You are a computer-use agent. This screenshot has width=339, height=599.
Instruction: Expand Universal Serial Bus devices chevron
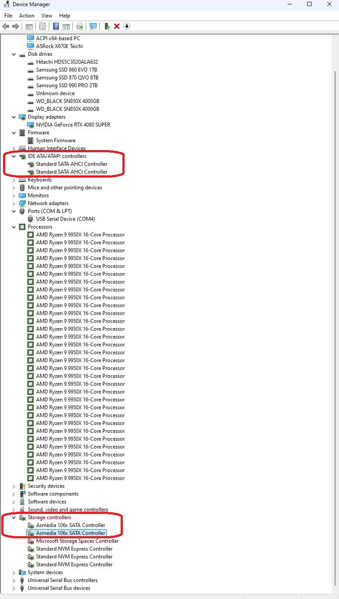tap(14, 588)
